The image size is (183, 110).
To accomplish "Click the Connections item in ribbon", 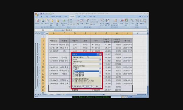I will click(70, 20).
